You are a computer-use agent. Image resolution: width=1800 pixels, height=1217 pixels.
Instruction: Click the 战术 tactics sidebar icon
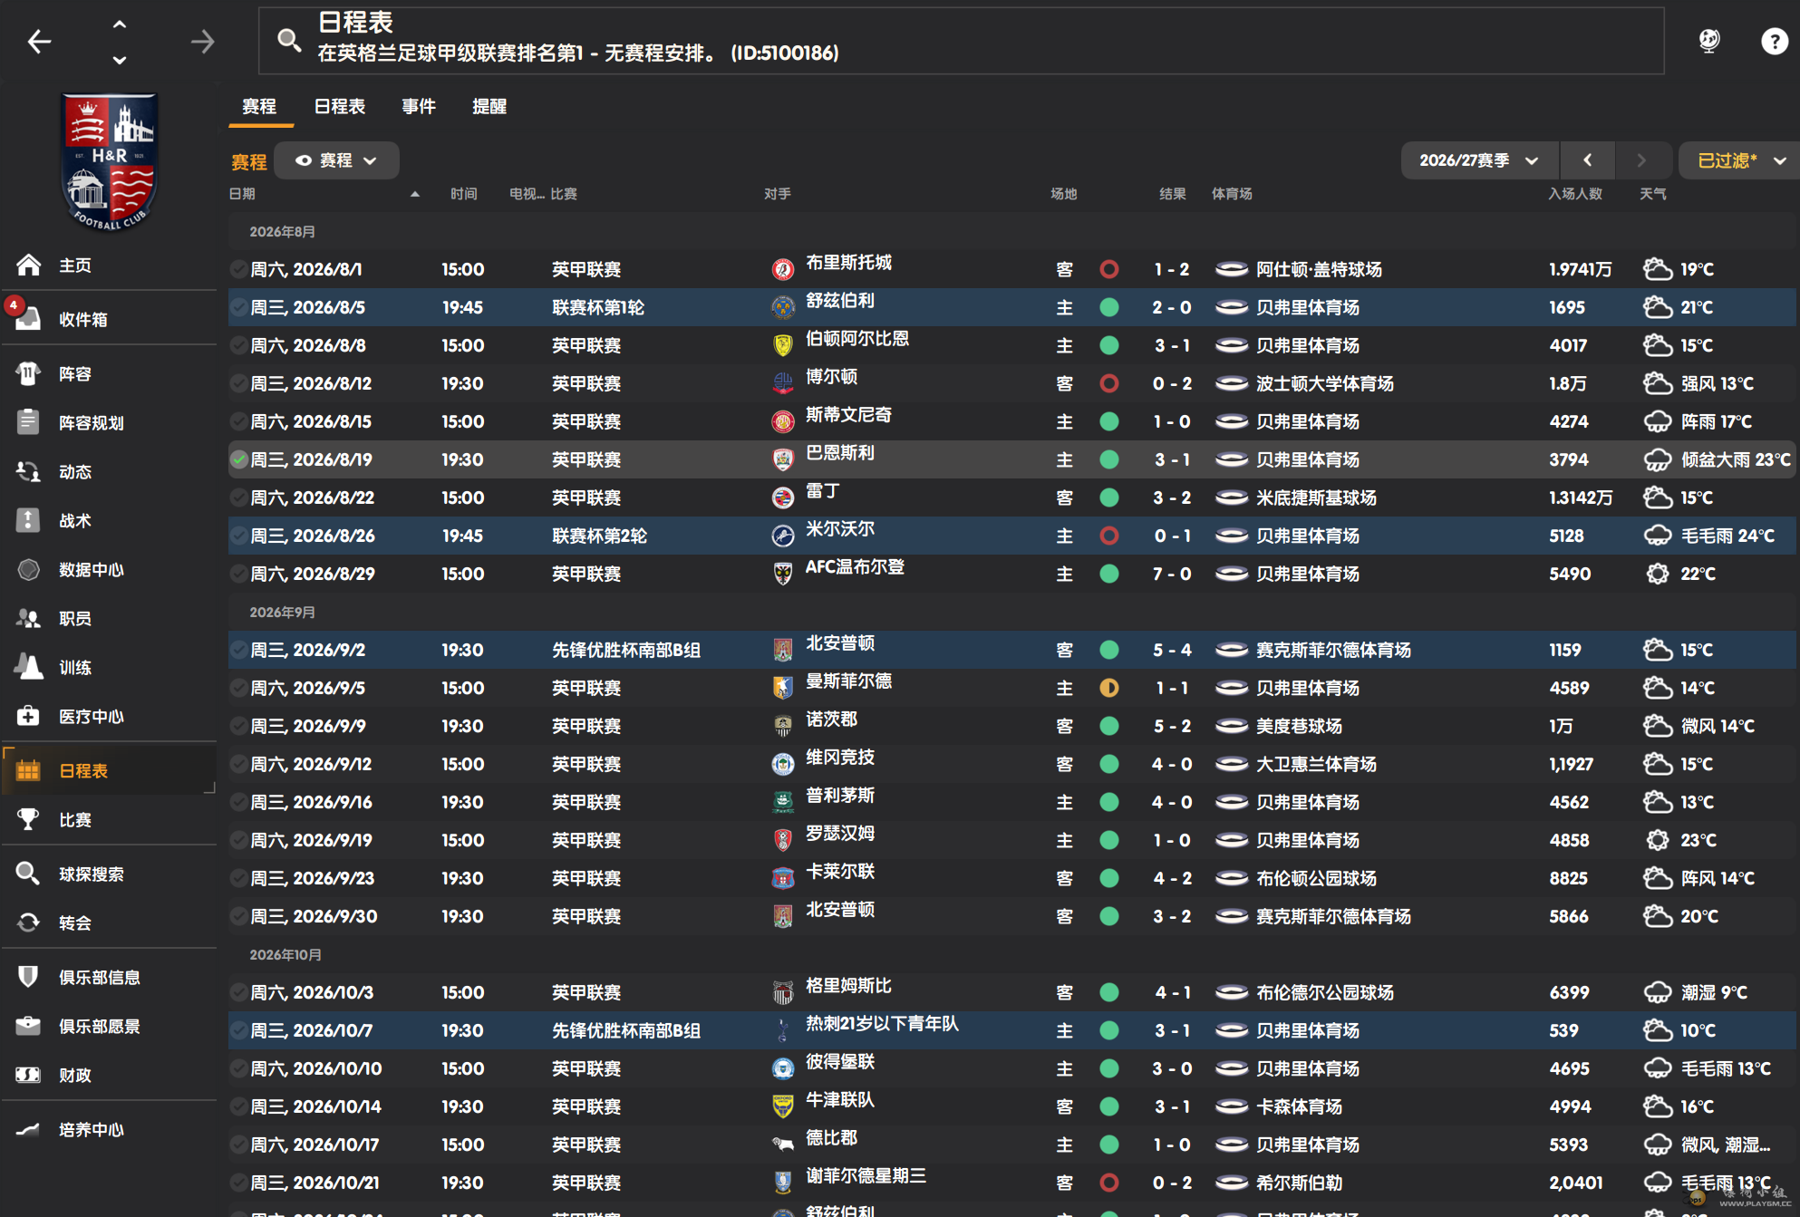tap(29, 520)
